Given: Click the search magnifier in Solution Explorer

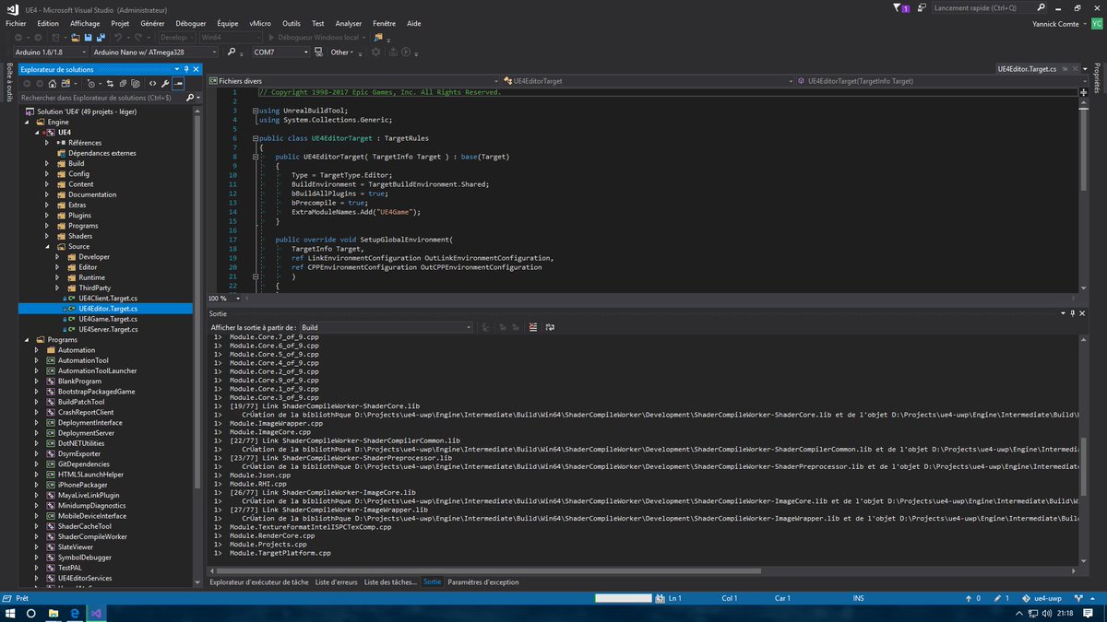Looking at the screenshot, I should pyautogui.click(x=190, y=97).
